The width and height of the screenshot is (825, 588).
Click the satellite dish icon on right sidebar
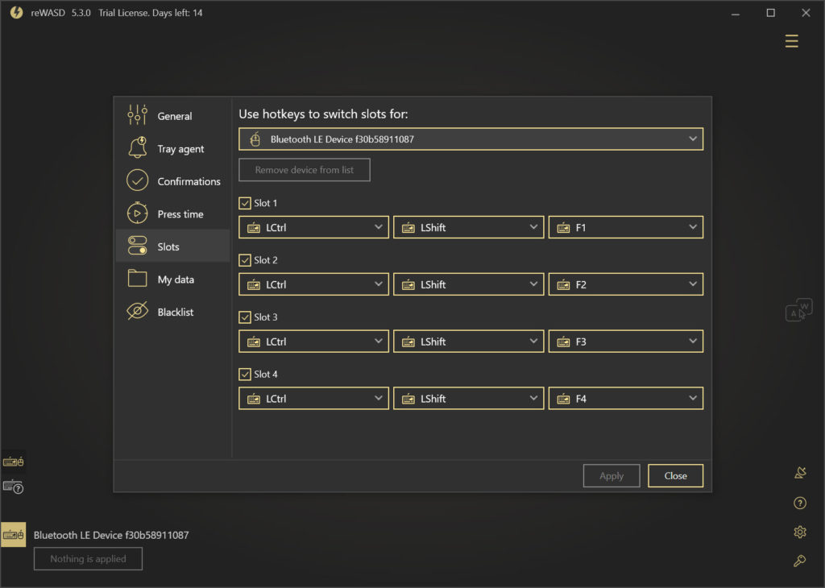pos(800,473)
